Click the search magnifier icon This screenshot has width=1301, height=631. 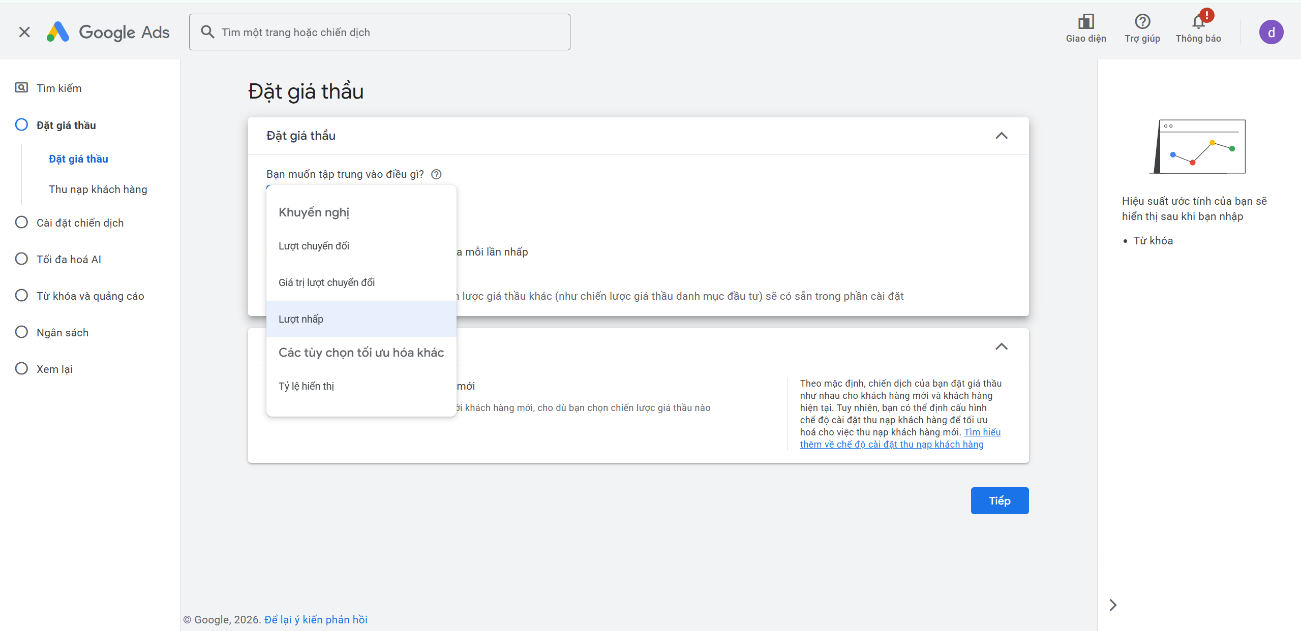tap(207, 32)
